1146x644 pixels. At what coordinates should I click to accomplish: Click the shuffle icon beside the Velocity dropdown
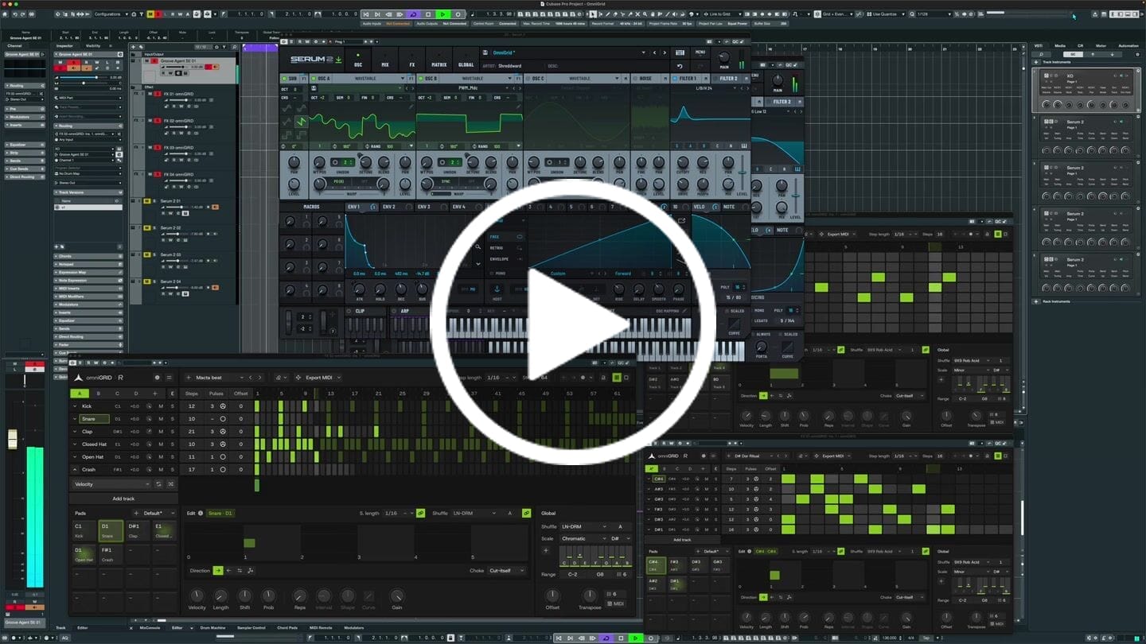(171, 484)
